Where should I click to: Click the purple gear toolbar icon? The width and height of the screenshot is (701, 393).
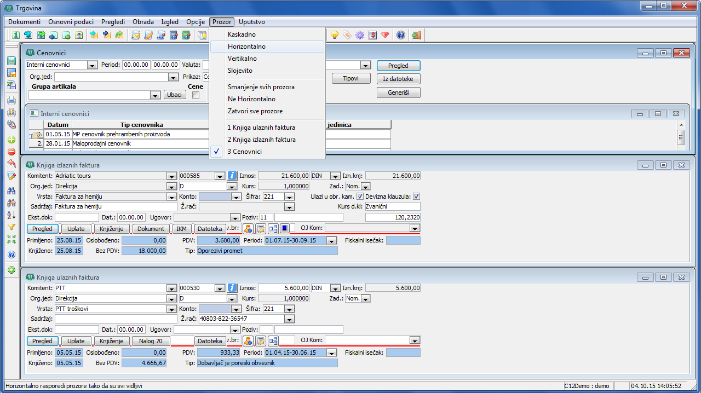(359, 35)
